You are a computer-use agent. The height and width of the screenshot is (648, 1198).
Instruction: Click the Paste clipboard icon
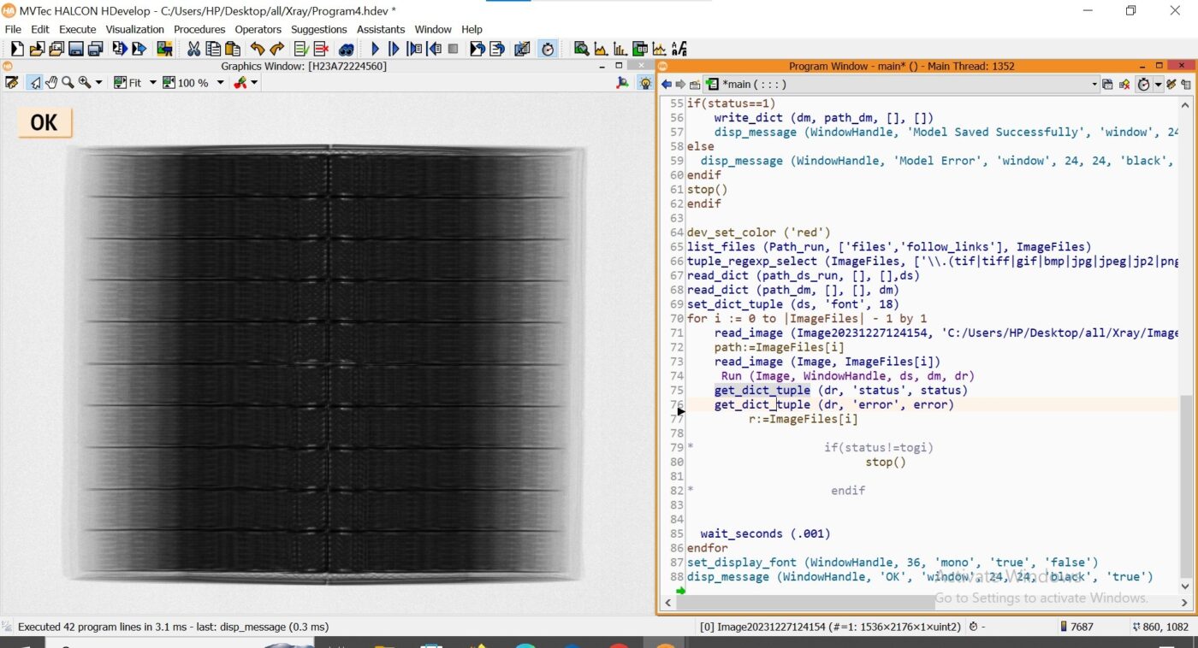[x=233, y=49]
